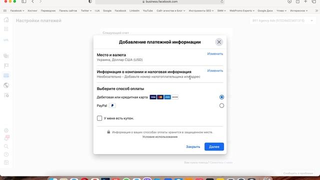This screenshot has height=180, width=320.
Task: Open the 'Google Диск' bookmark
Action: (x=265, y=10)
